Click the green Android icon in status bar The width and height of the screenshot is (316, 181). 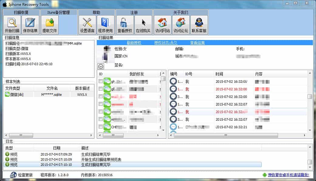[265, 175]
